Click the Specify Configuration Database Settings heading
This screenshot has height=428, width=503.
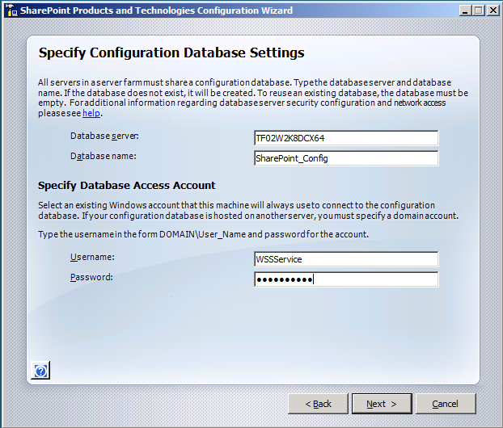171,52
